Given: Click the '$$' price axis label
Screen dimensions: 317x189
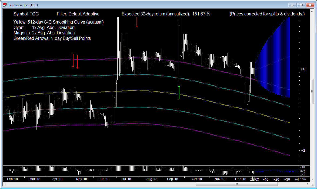Looking at the screenshot, I should (x=303, y=69).
